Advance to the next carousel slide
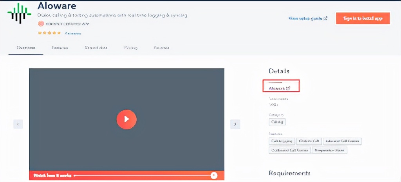401x182 pixels. [x=235, y=124]
